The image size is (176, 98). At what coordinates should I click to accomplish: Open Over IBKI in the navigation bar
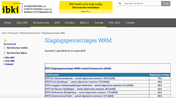(x=114, y=23)
